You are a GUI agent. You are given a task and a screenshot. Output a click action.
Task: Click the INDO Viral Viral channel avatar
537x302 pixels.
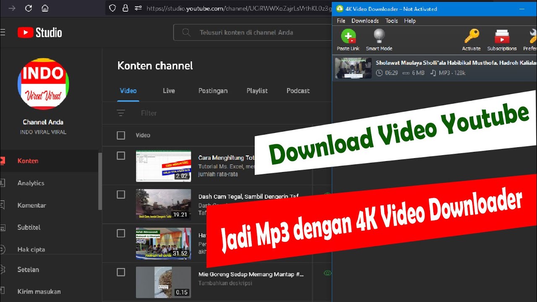point(43,84)
